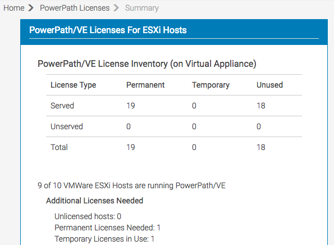Go to the Home breadcrumb

click(x=14, y=8)
